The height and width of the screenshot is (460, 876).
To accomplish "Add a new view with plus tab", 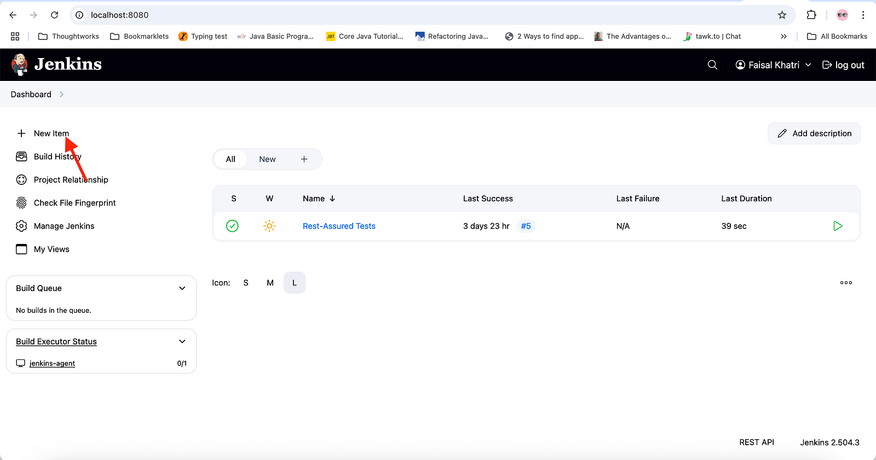I will coord(304,159).
